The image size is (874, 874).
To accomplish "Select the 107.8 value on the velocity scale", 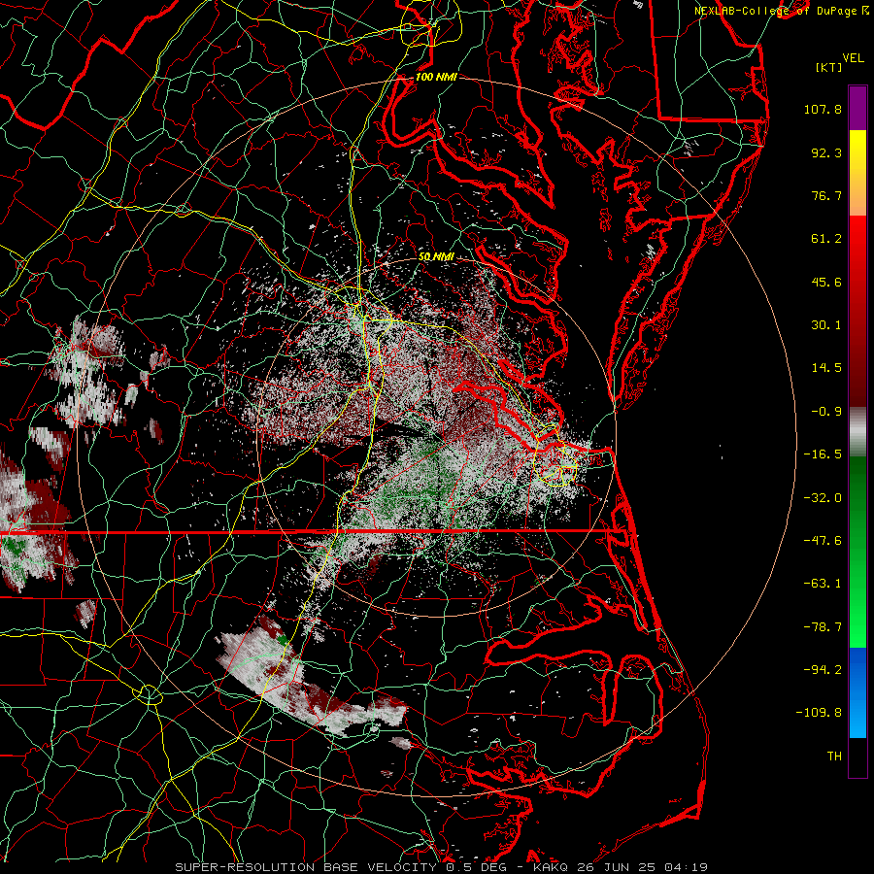I will [x=823, y=109].
